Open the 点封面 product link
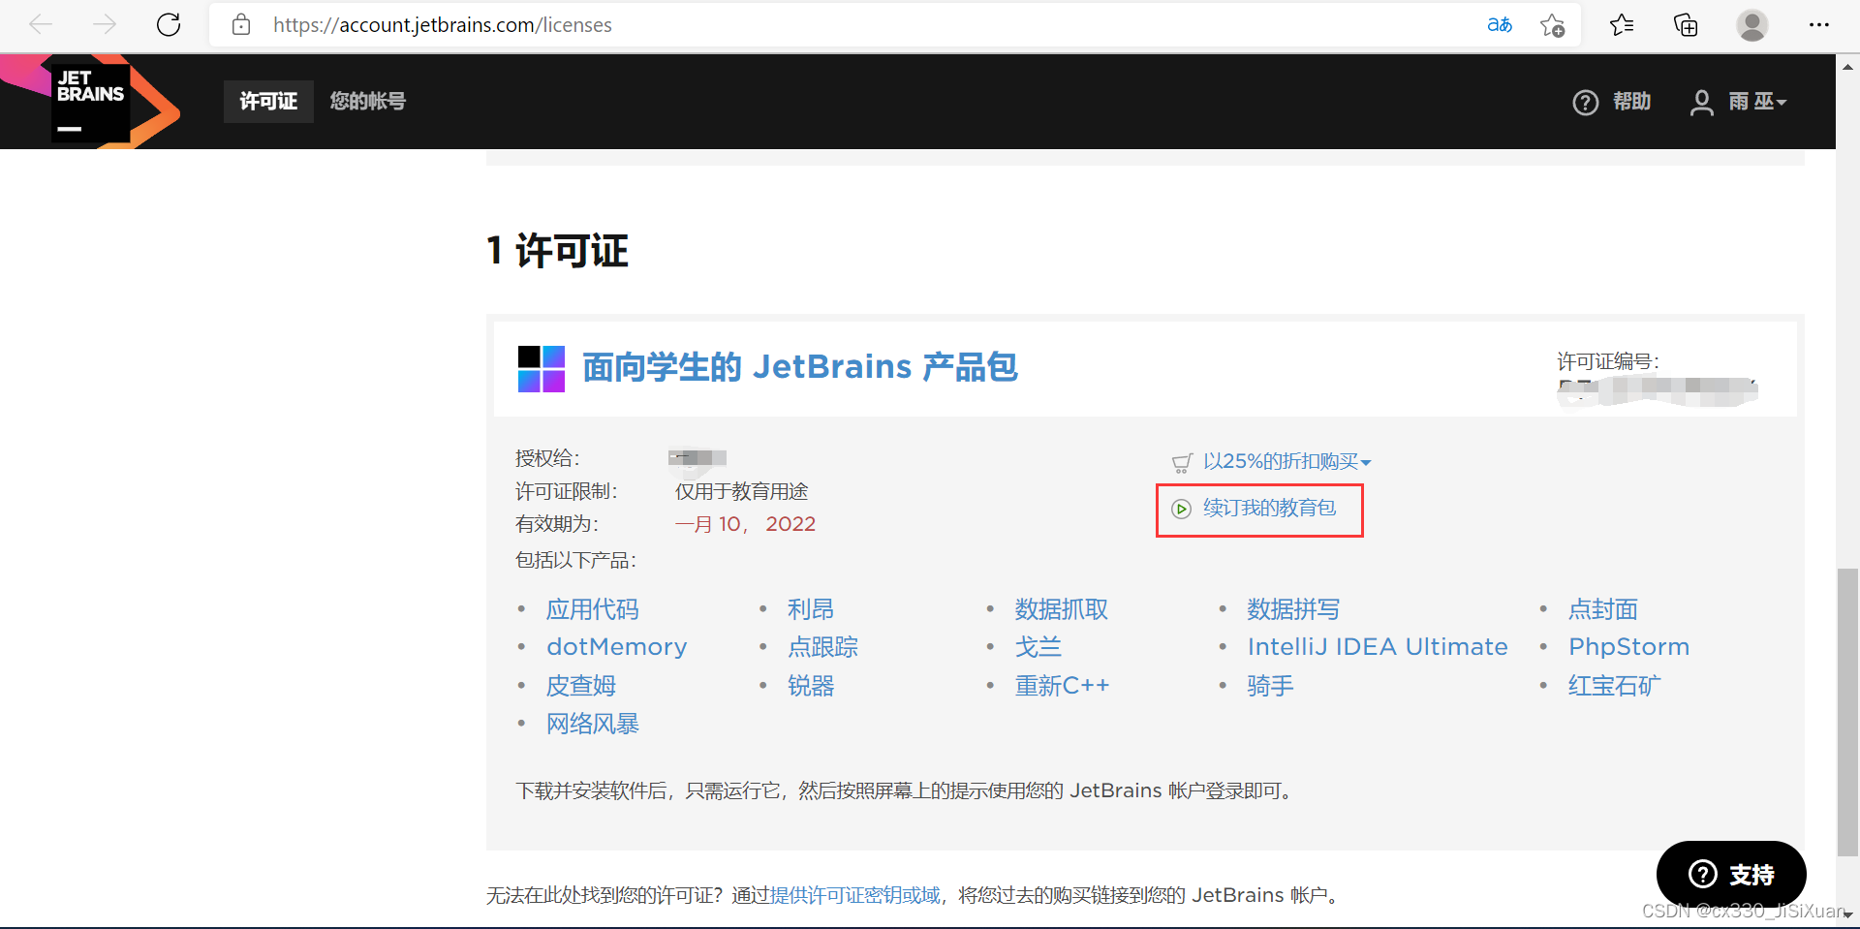Screen dimensions: 1860x929 [1603, 609]
